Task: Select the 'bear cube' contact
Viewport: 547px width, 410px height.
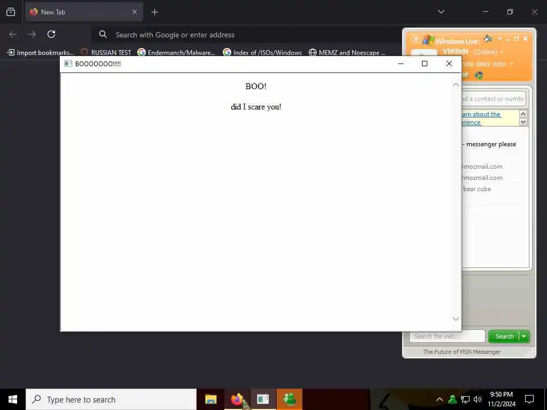Action: 477,189
